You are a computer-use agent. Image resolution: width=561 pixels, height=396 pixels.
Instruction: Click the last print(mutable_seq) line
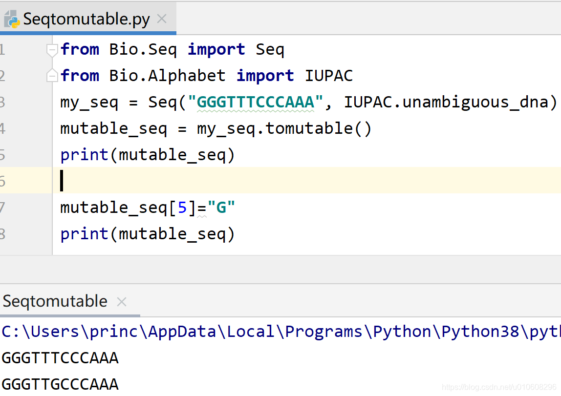(147, 234)
